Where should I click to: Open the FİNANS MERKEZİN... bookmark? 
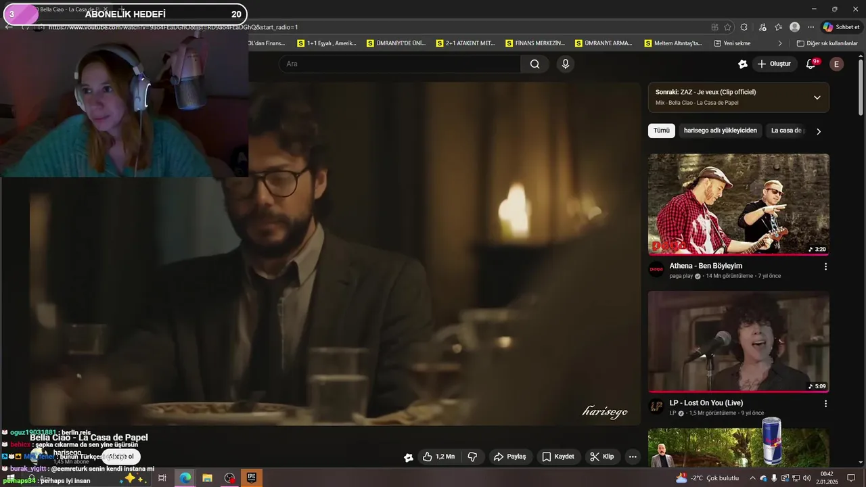click(535, 43)
